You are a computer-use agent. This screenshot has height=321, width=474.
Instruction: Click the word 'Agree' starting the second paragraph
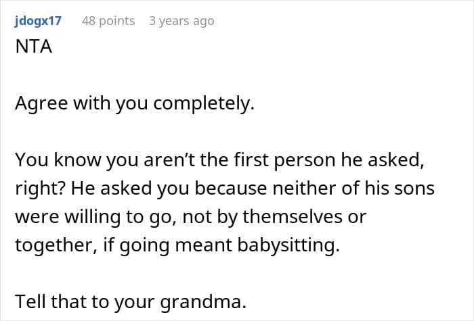[x=41, y=103]
